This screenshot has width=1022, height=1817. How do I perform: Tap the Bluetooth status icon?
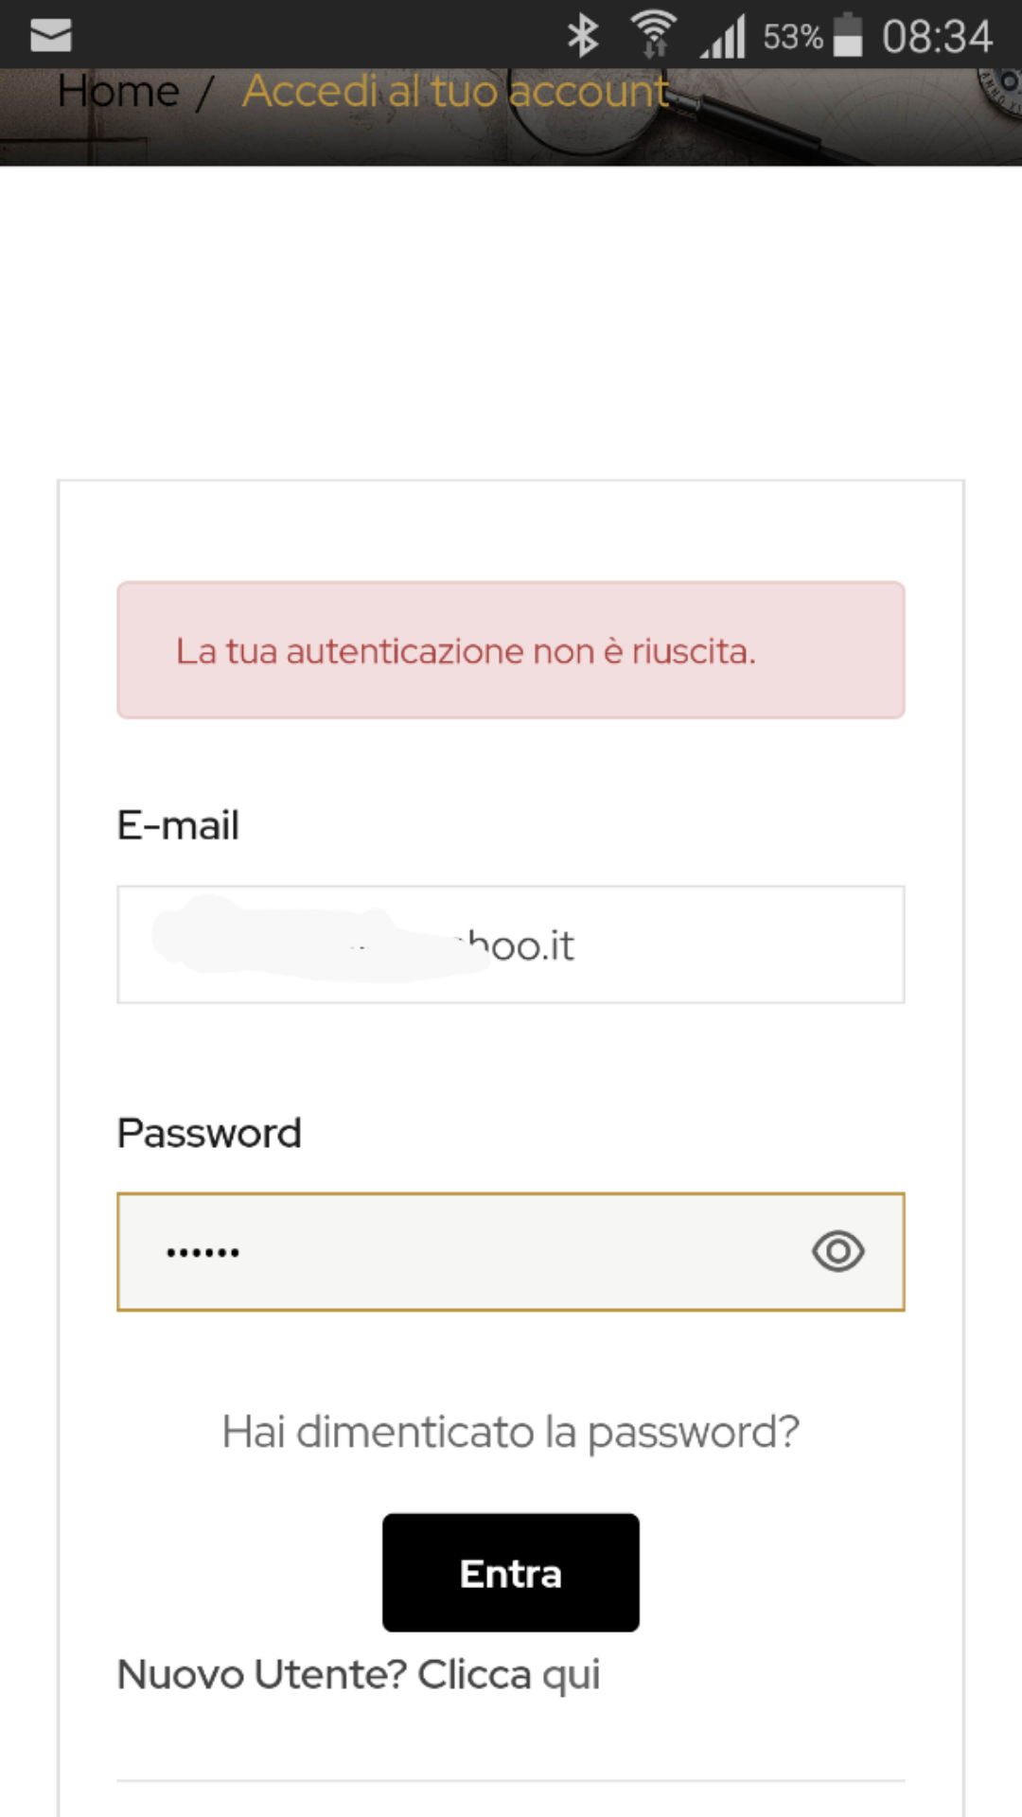click(x=583, y=36)
